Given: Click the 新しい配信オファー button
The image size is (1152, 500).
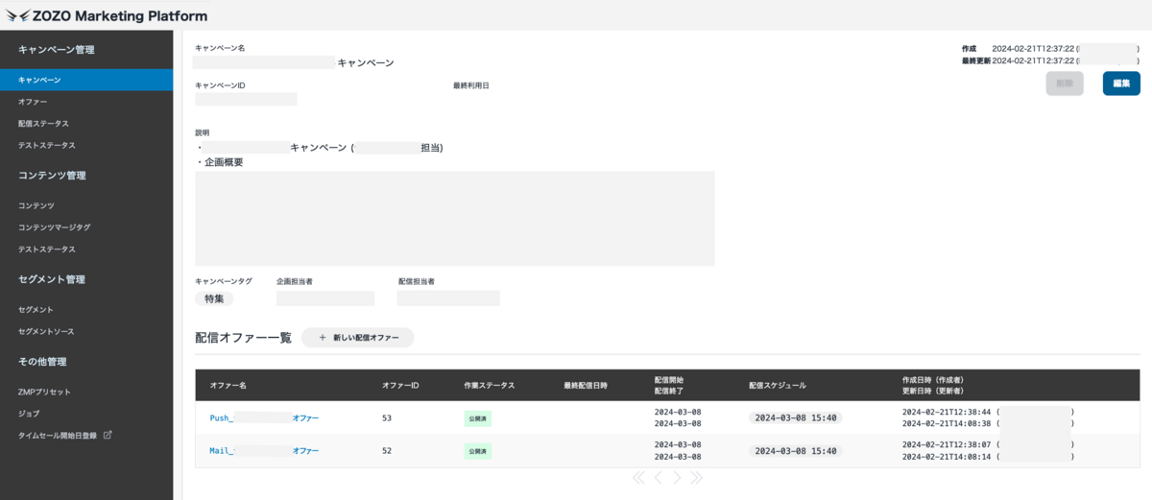Looking at the screenshot, I should [357, 338].
